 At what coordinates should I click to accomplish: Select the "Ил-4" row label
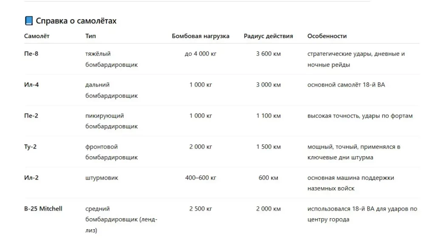31,85
